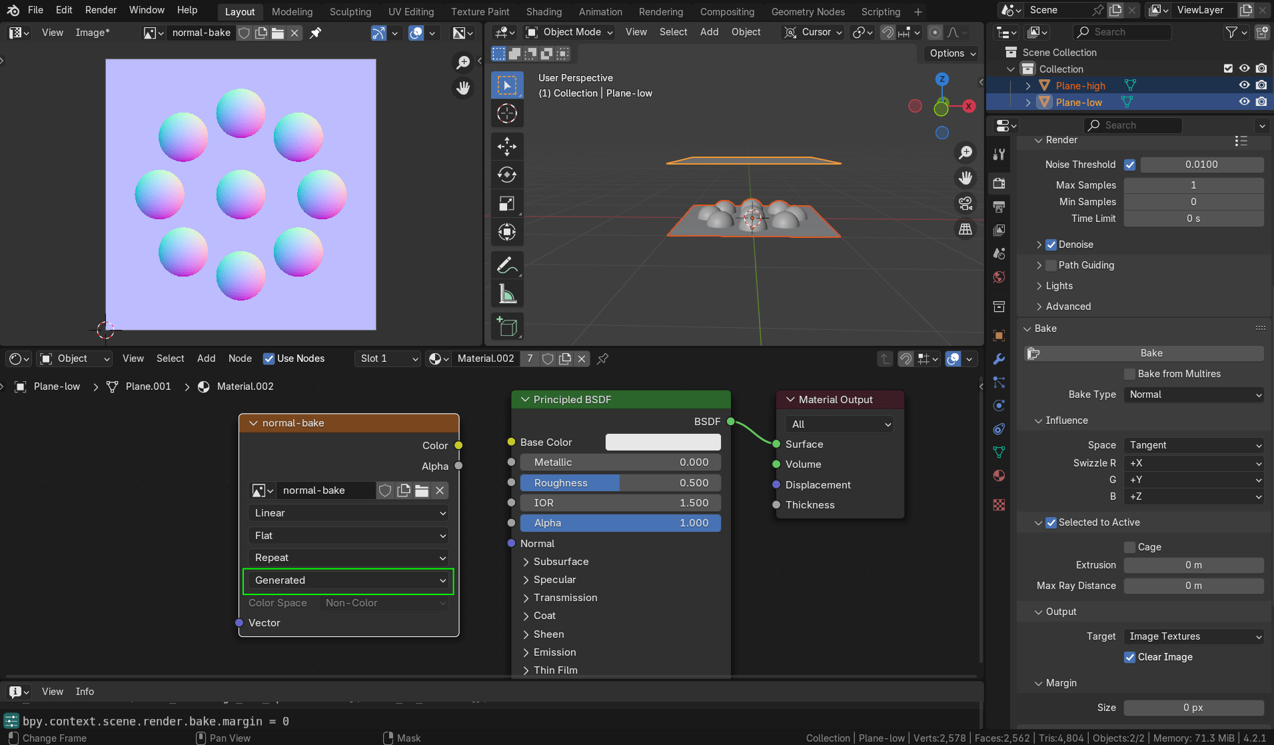
Task: Switch to the Geometry Nodes workspace tab
Action: (808, 12)
